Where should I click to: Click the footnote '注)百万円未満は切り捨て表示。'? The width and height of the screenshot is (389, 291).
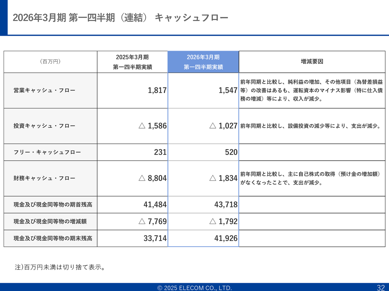(x=60, y=267)
